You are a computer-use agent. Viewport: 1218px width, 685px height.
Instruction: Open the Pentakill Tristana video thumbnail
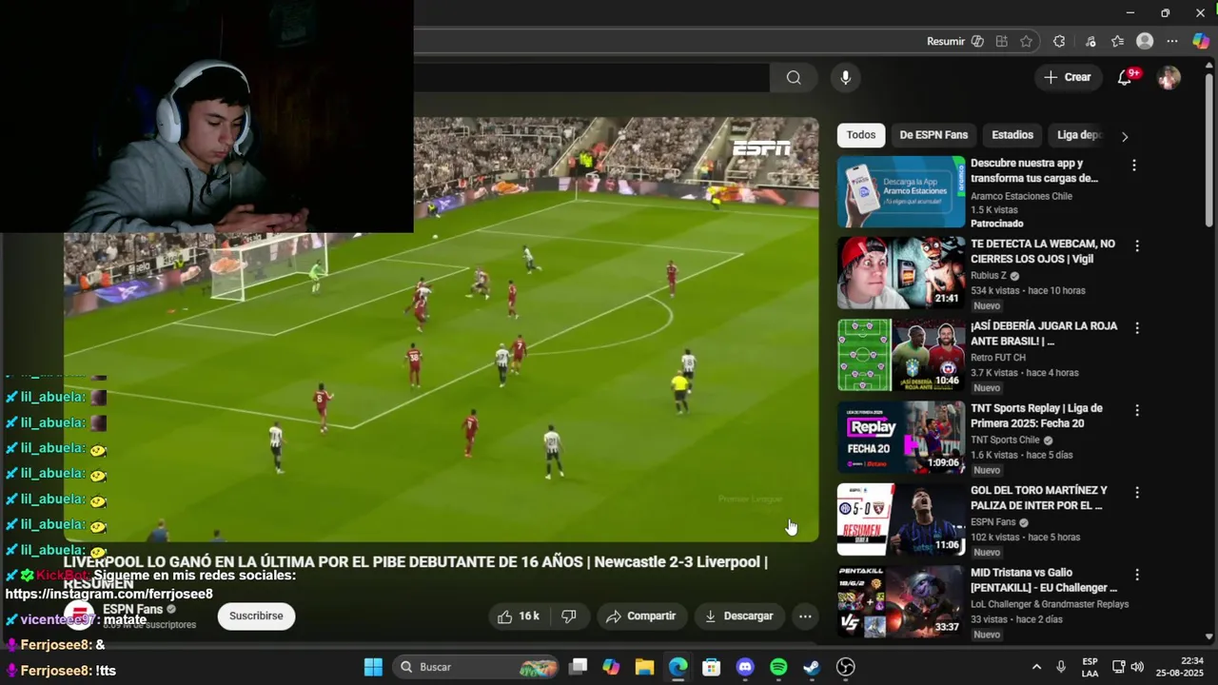pyautogui.click(x=901, y=602)
